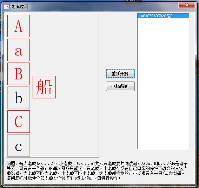Click the 老虎过河 title text
Screen dimensions: 199x188
tap(20, 6)
